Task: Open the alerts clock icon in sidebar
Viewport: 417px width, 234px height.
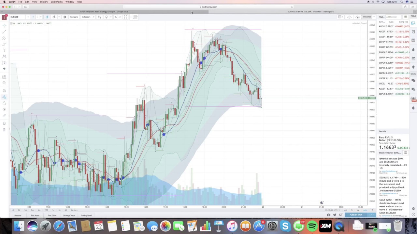Action: tap(413, 32)
